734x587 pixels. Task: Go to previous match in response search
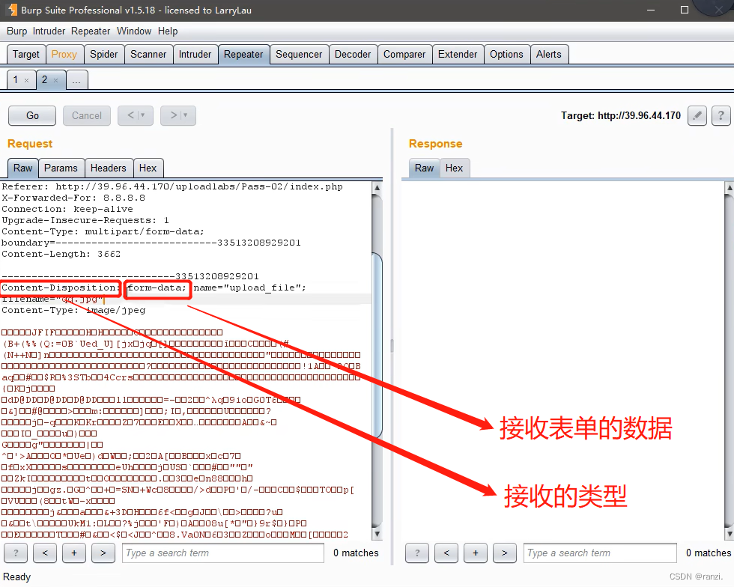[x=446, y=553]
